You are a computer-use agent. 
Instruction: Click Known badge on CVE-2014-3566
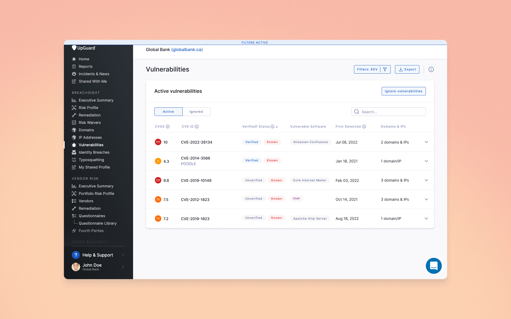click(x=272, y=160)
